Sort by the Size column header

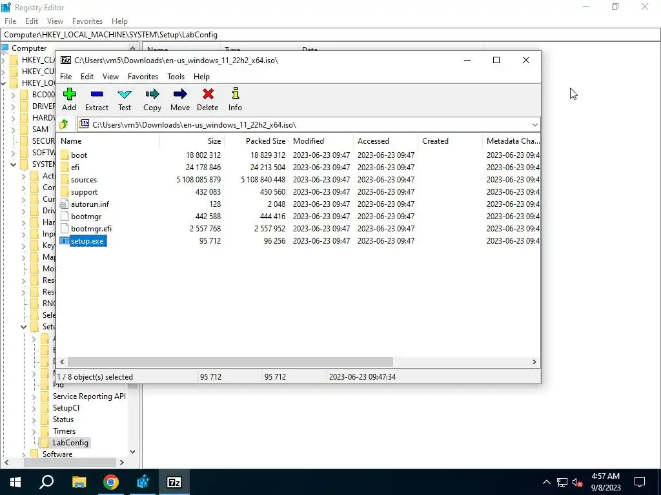pos(192,141)
